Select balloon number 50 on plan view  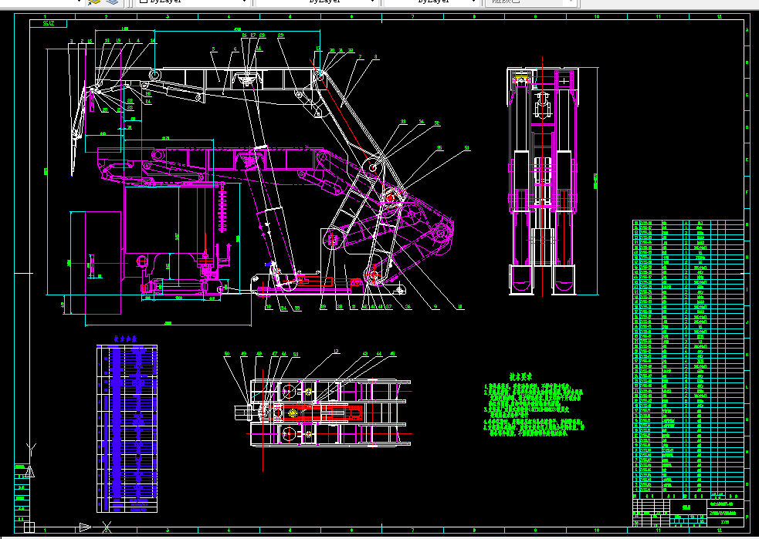pos(227,354)
